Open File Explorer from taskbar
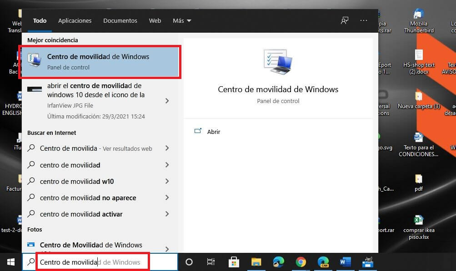Image resolution: width=456 pixels, height=271 pixels. click(x=256, y=262)
